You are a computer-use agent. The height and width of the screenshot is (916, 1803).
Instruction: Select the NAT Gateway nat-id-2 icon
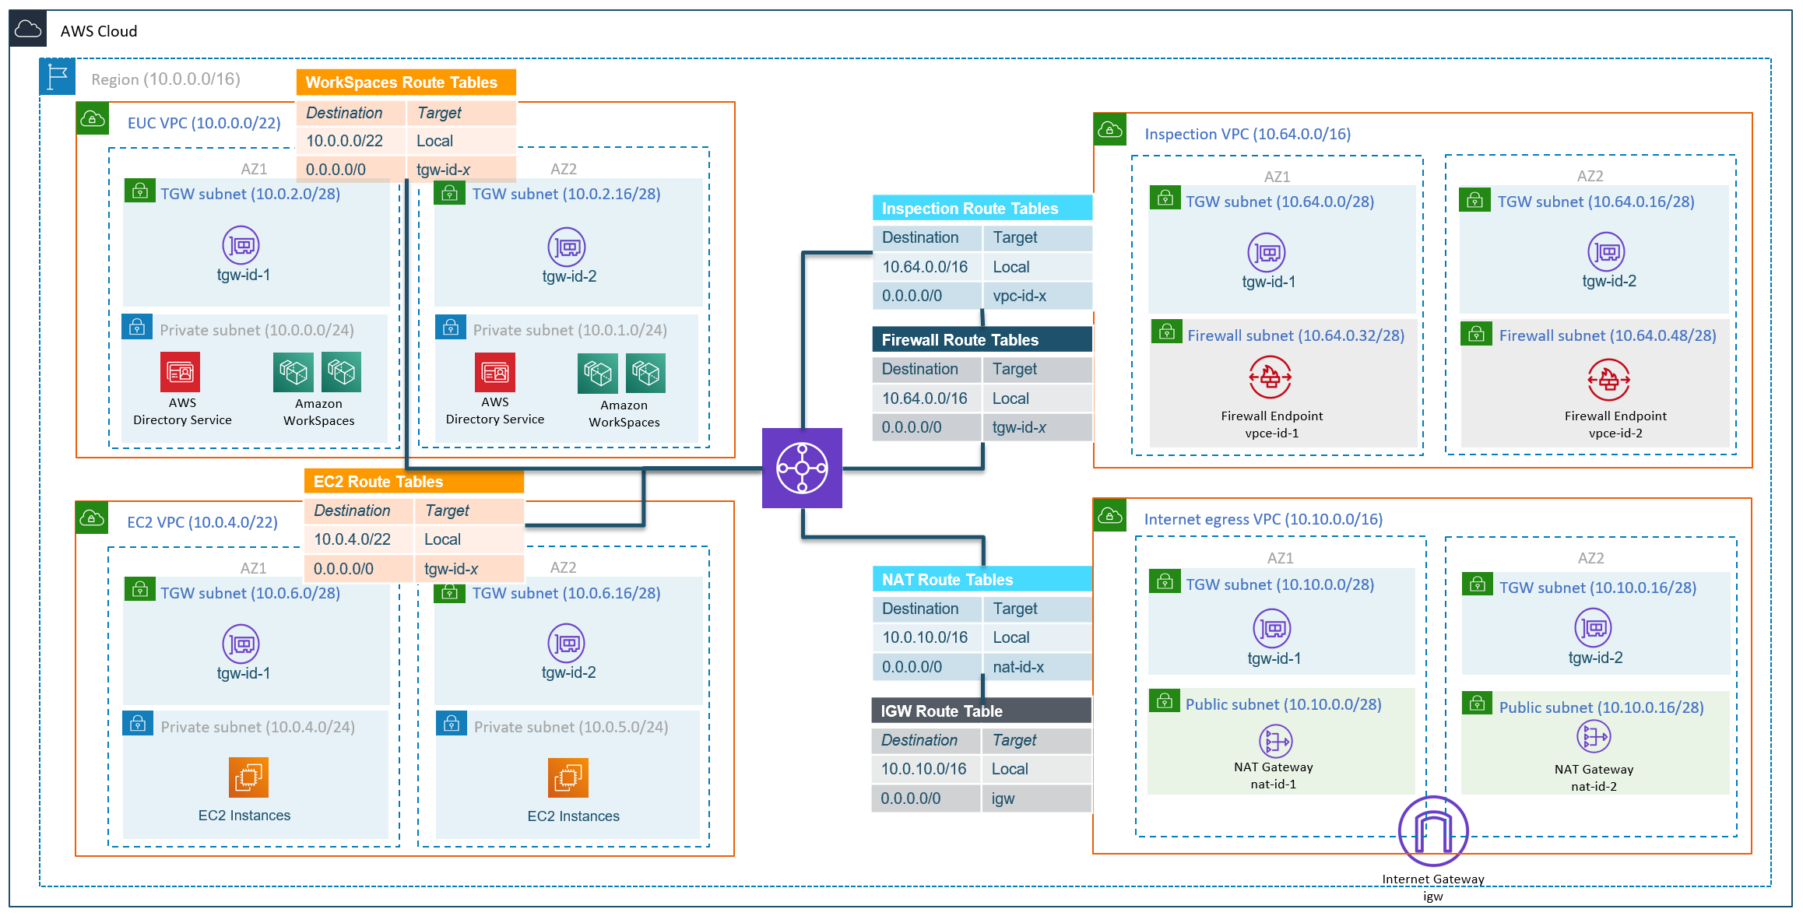coord(1593,736)
